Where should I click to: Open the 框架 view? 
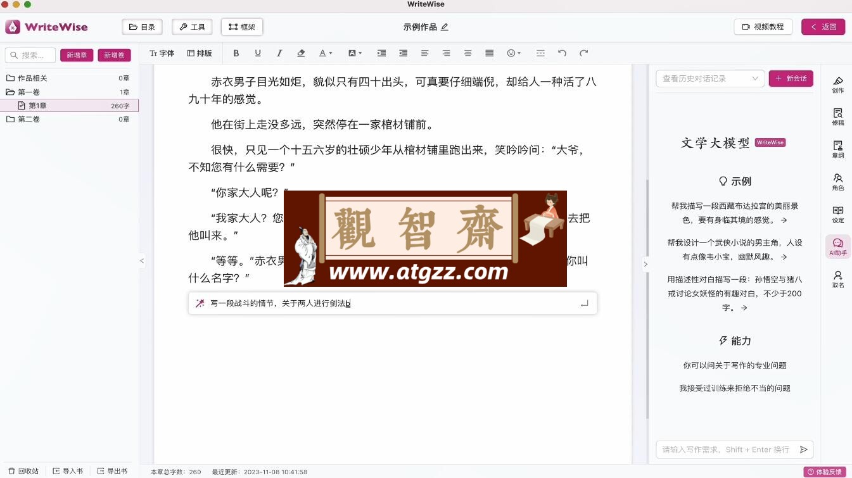[x=242, y=27]
